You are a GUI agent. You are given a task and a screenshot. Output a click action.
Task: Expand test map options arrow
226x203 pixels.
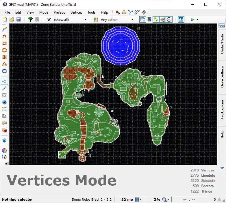click(x=197, y=19)
